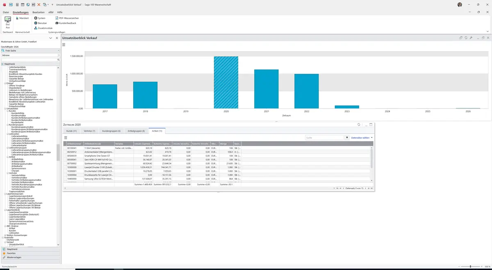Refresh the Zeitraum 2020 panel
This screenshot has width=492, height=270.
coord(359,124)
